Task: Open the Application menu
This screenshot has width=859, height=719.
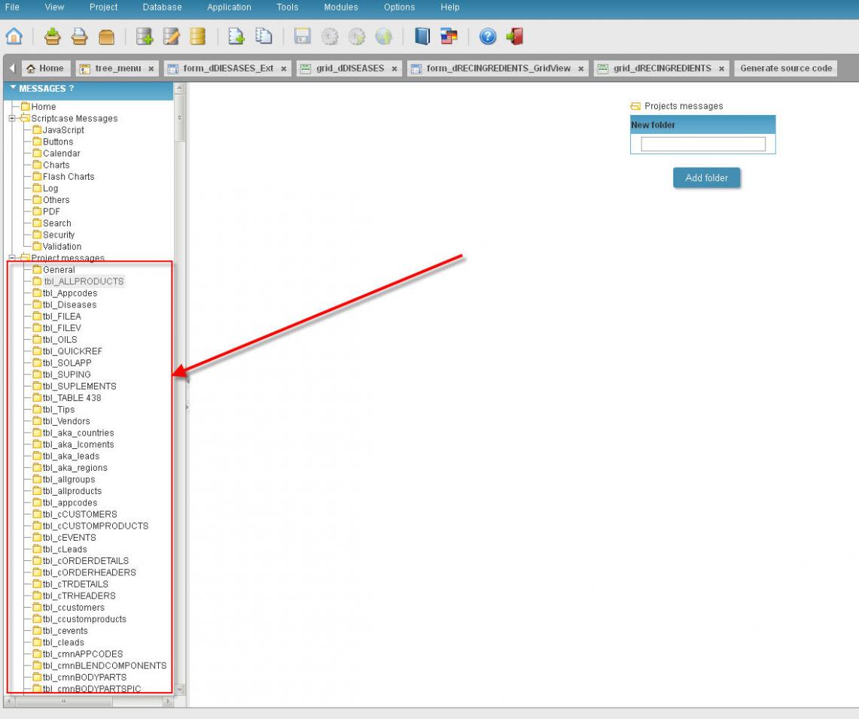Action: click(x=229, y=7)
